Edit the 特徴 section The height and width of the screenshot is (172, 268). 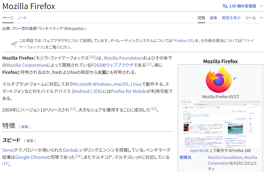[25, 127]
